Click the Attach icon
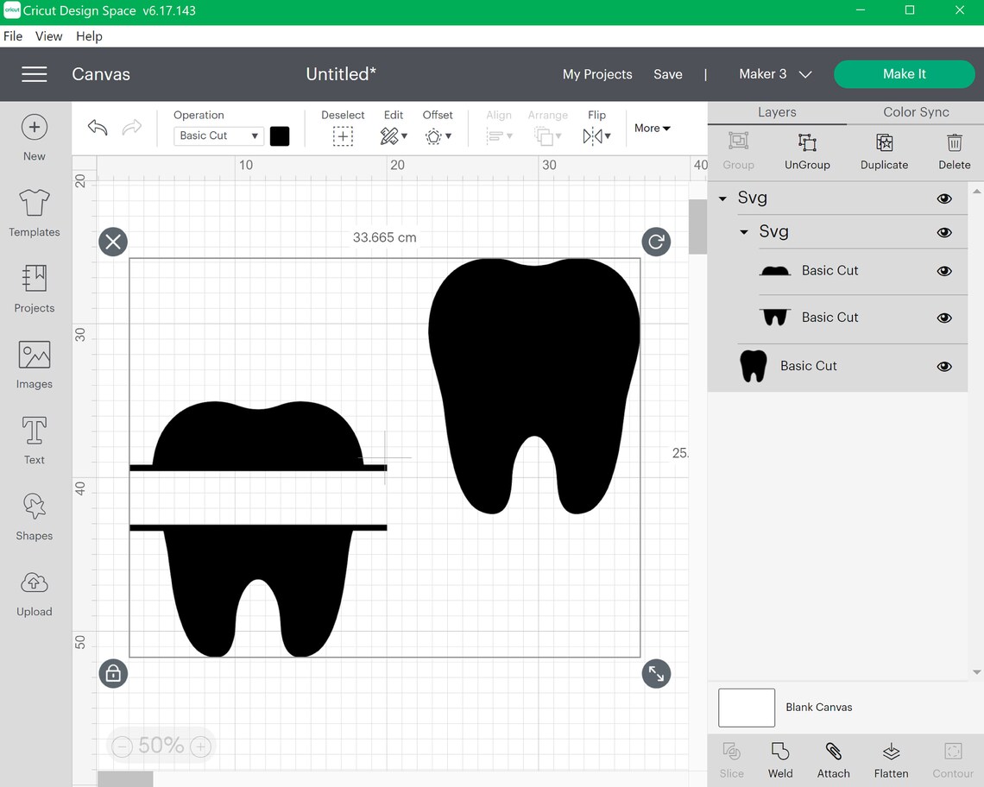Screen dimensions: 984x787 coord(833,759)
